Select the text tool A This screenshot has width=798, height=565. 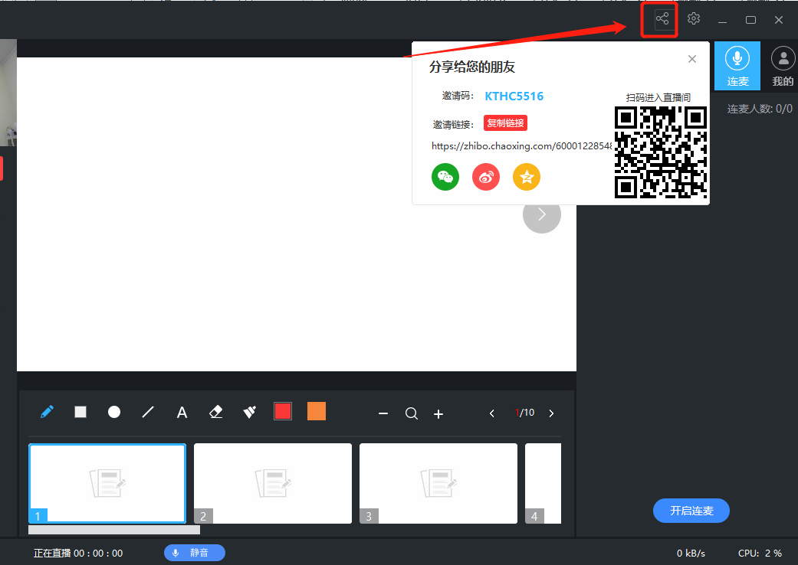(x=182, y=413)
